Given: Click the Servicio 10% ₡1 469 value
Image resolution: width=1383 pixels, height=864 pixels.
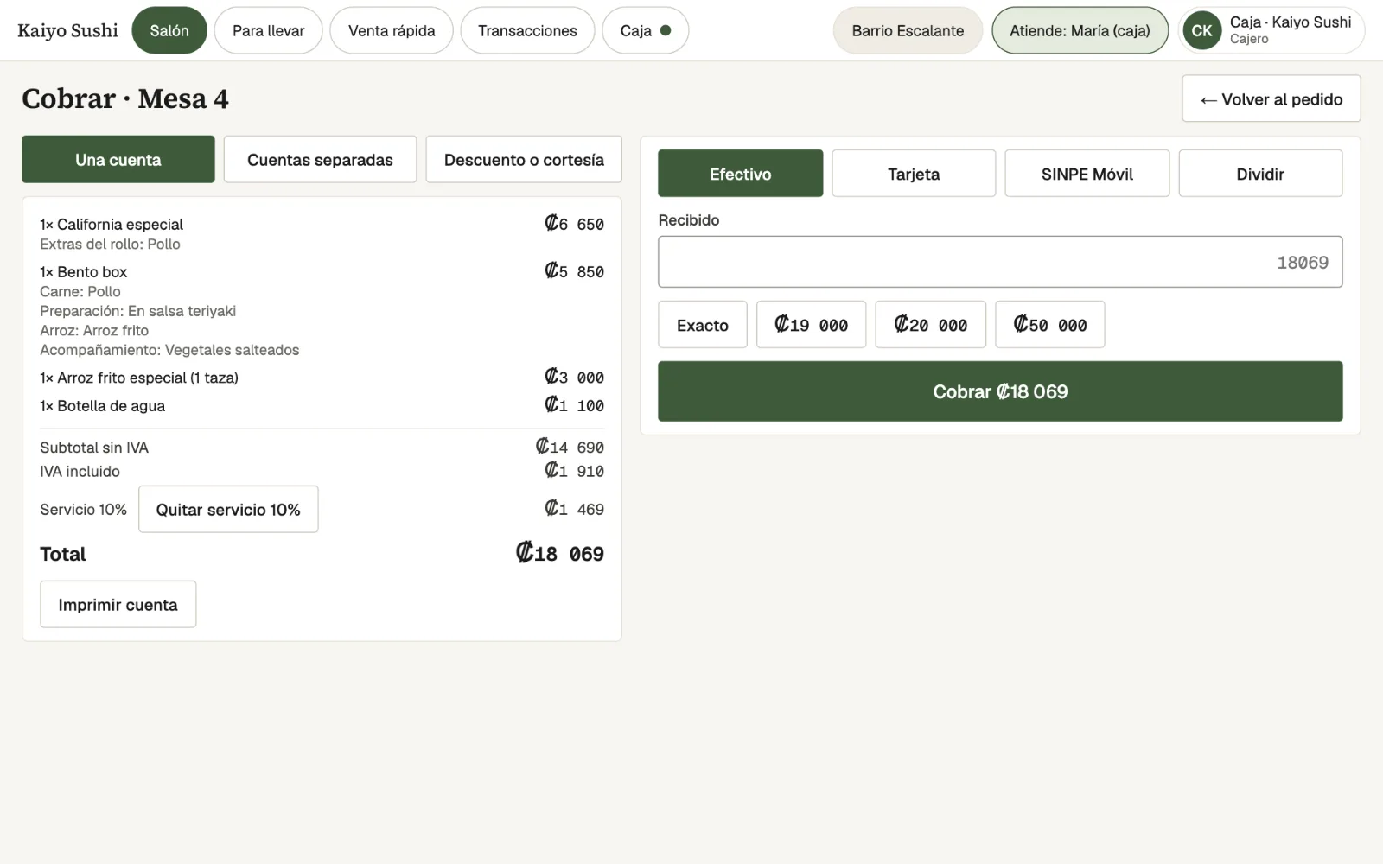Looking at the screenshot, I should point(574,509).
